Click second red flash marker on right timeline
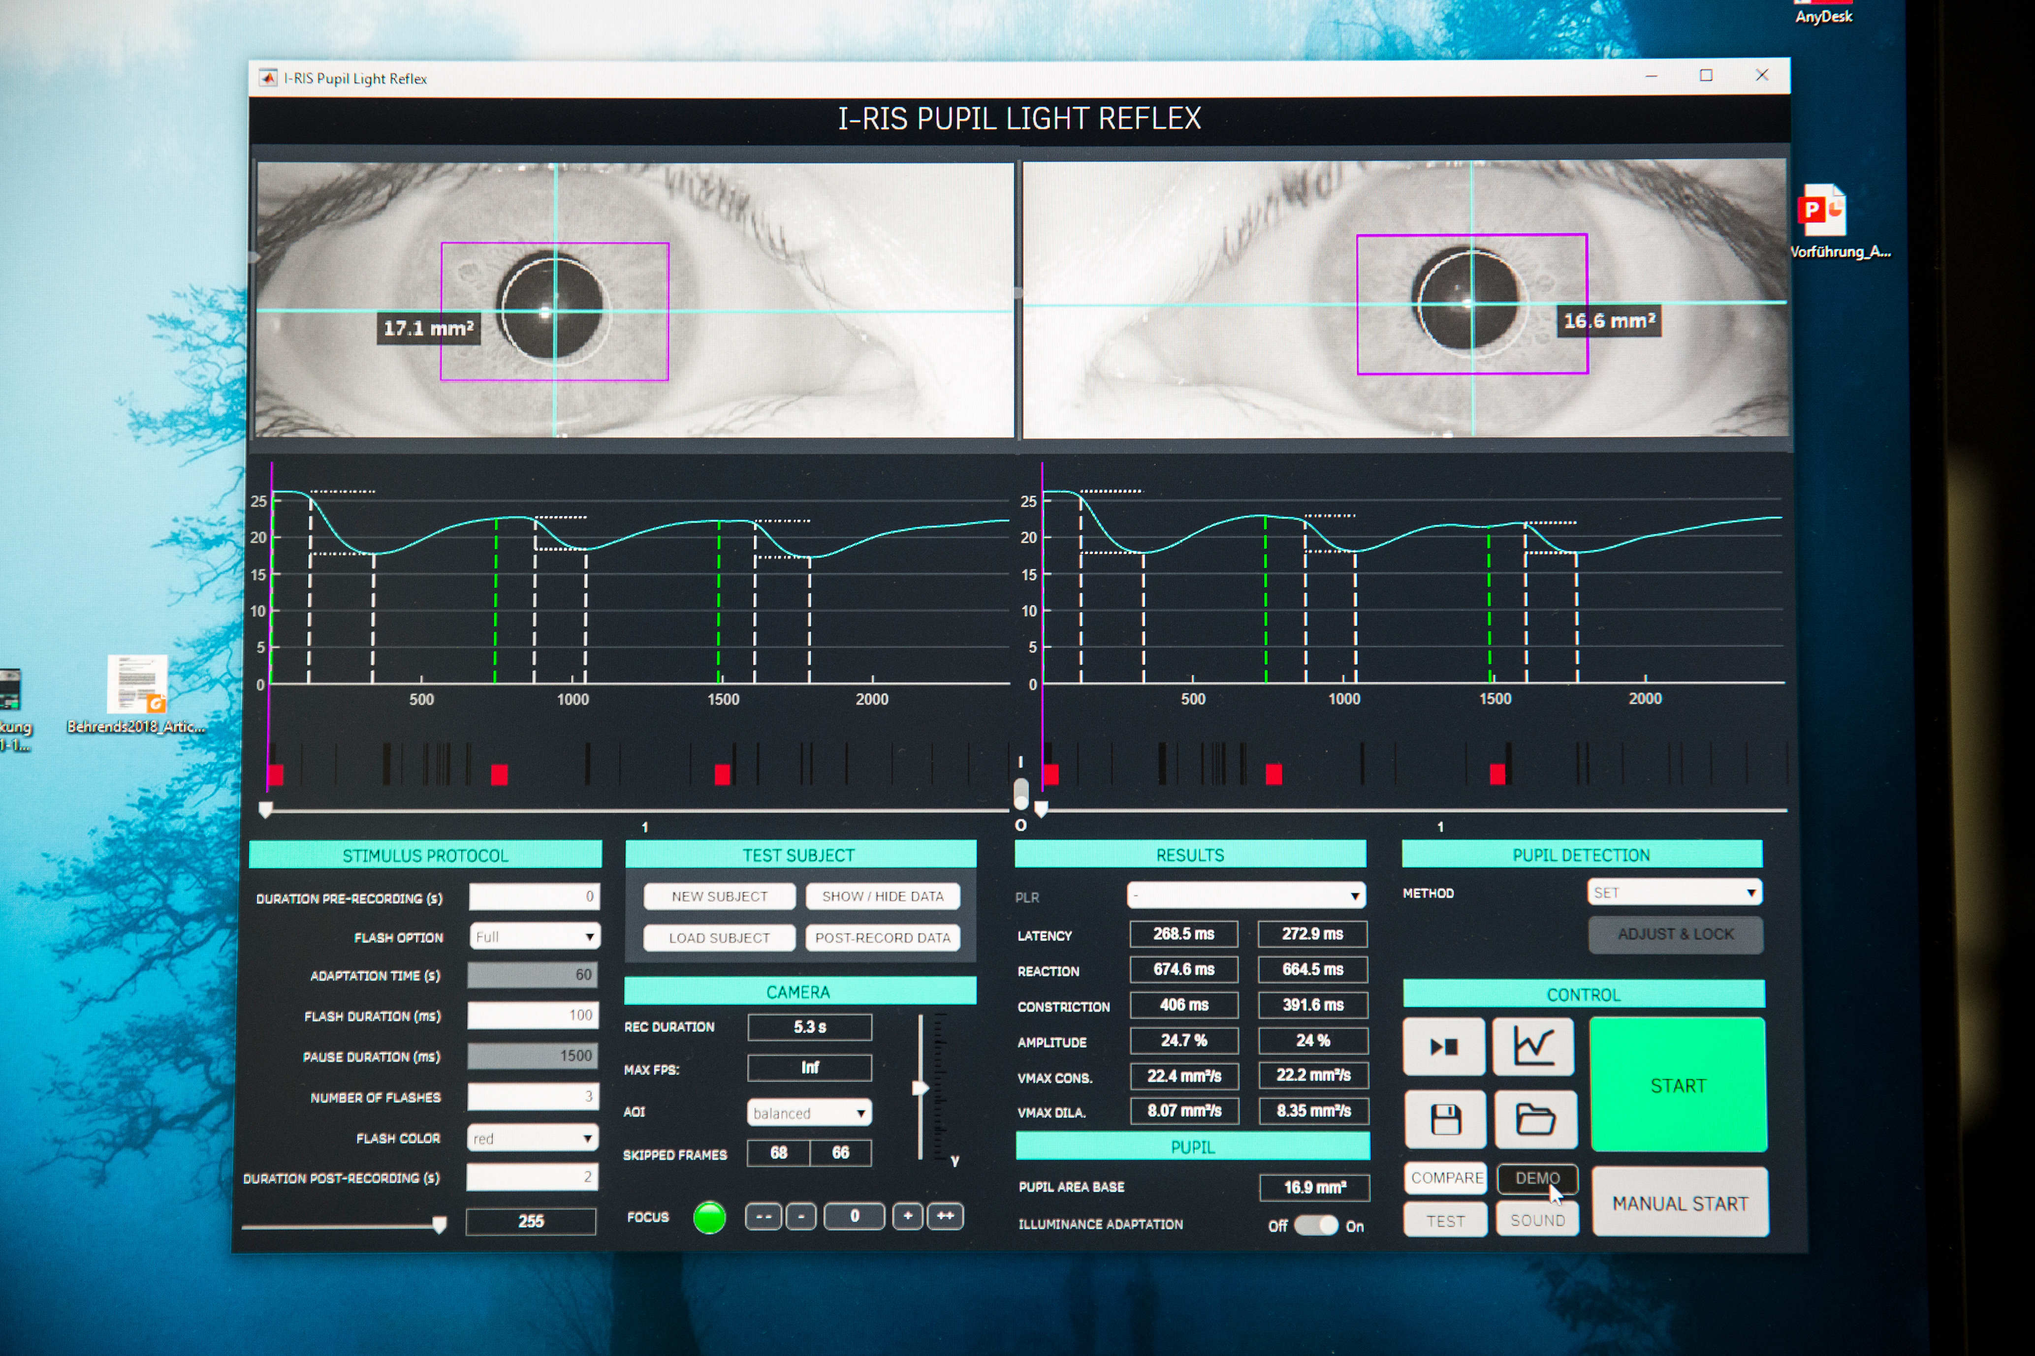Screen dimensions: 2035x1356 point(1273,774)
